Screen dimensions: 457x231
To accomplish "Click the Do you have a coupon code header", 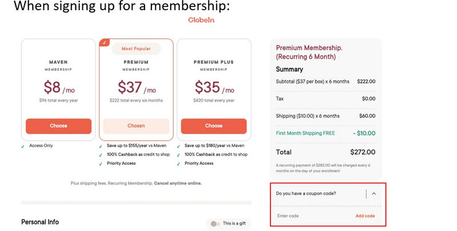I will 306,193.
